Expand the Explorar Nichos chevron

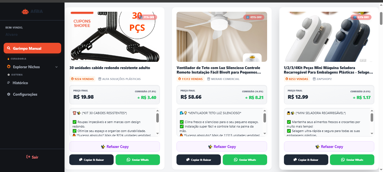coord(56,67)
